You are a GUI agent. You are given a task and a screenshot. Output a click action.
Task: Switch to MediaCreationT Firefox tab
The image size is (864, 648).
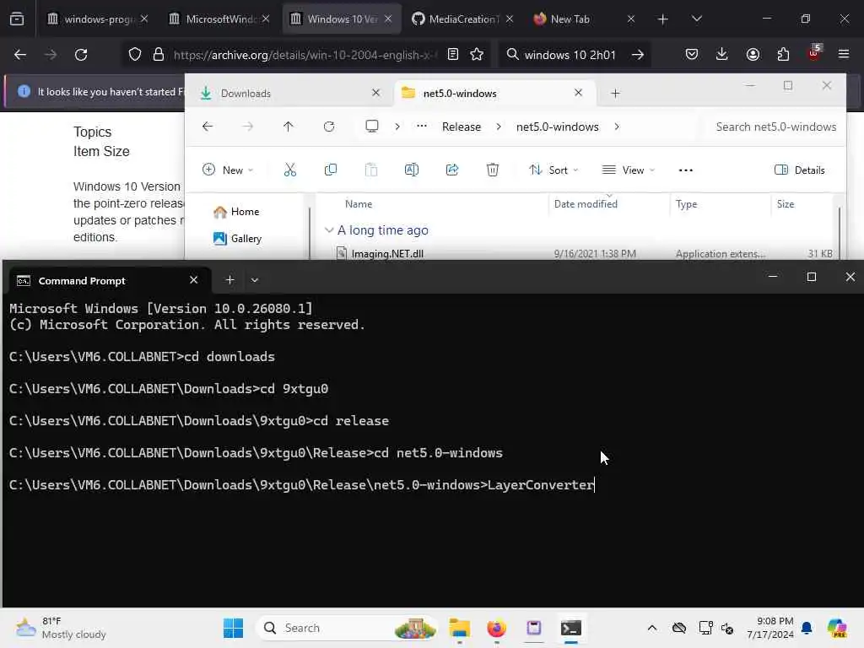pos(462,19)
